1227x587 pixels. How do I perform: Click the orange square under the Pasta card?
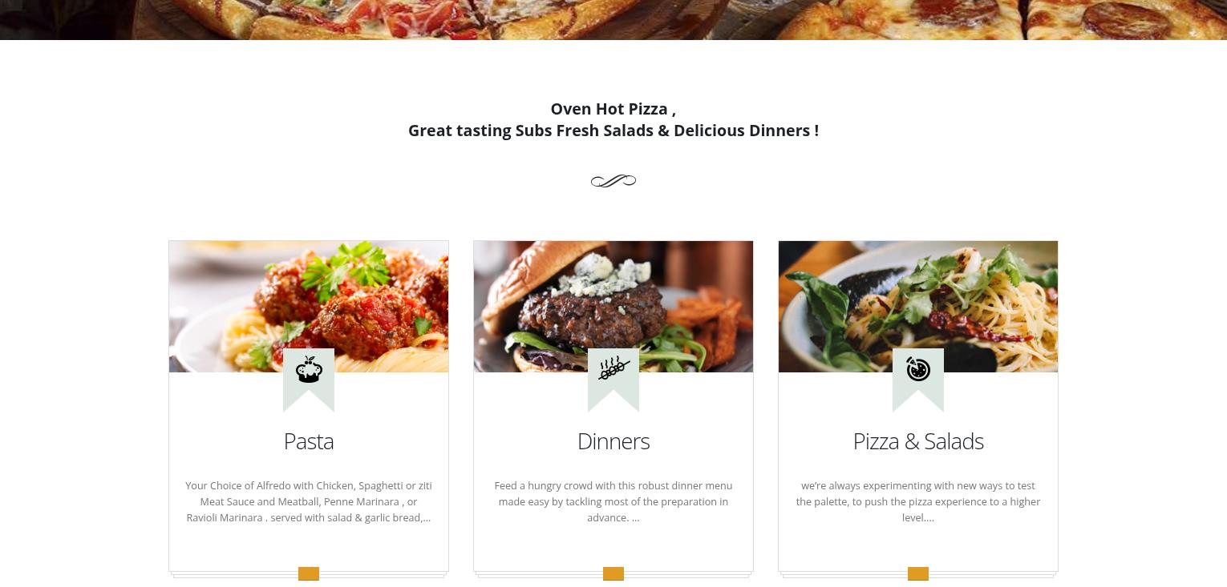[x=309, y=573]
